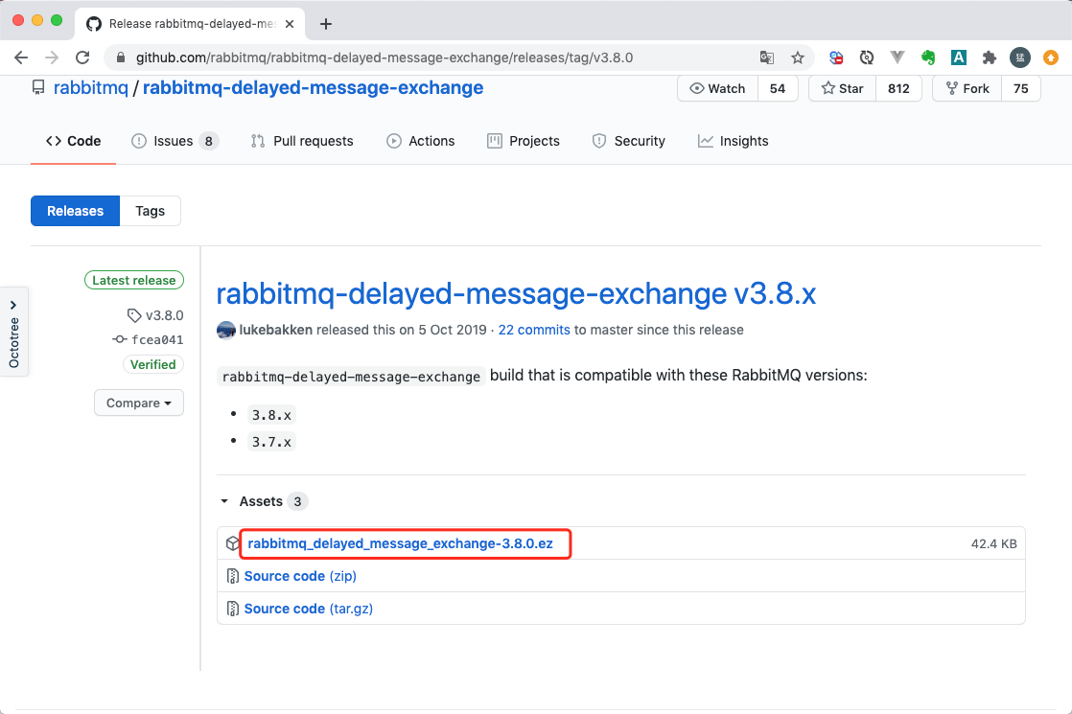The width and height of the screenshot is (1072, 714).
Task: Bookmark this page with the star icon
Action: 797,58
